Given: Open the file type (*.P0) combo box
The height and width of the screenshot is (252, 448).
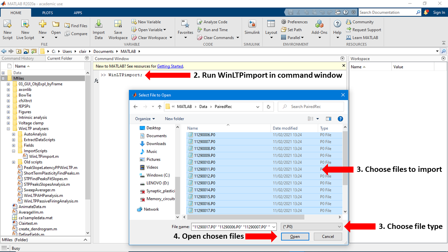Looking at the screenshot, I should point(311,227).
